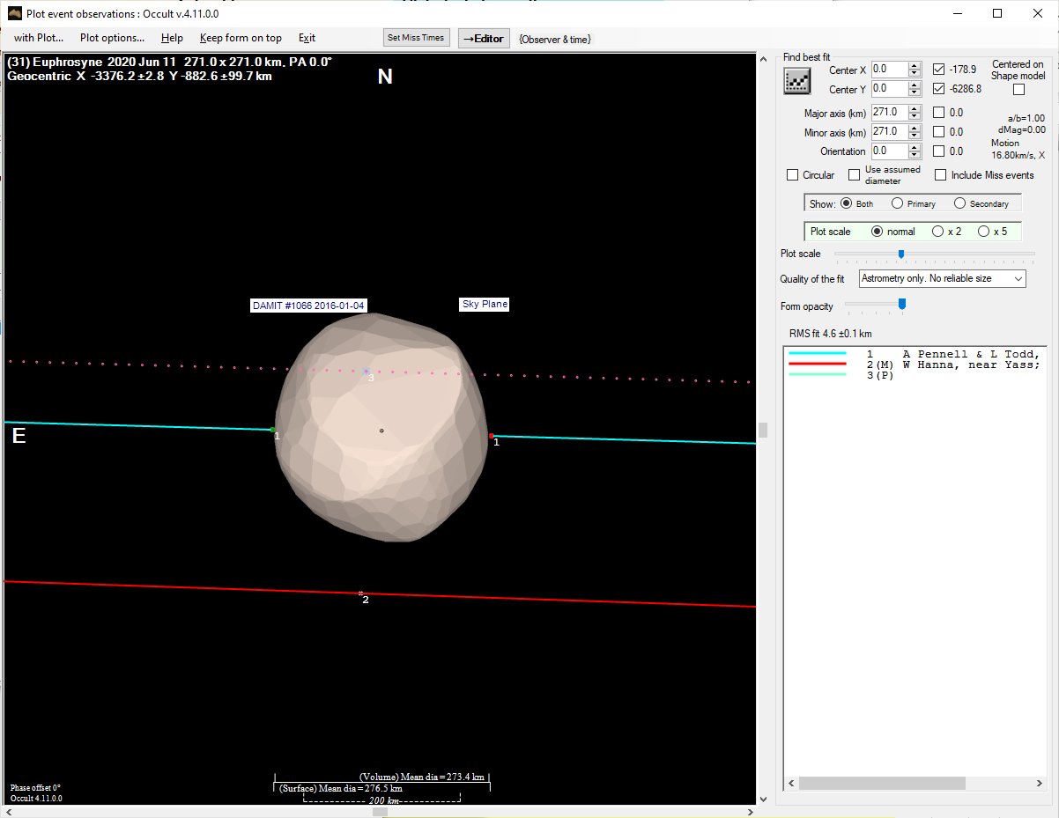Click the Major axis (km) field
This screenshot has height=818, width=1059.
click(x=889, y=112)
